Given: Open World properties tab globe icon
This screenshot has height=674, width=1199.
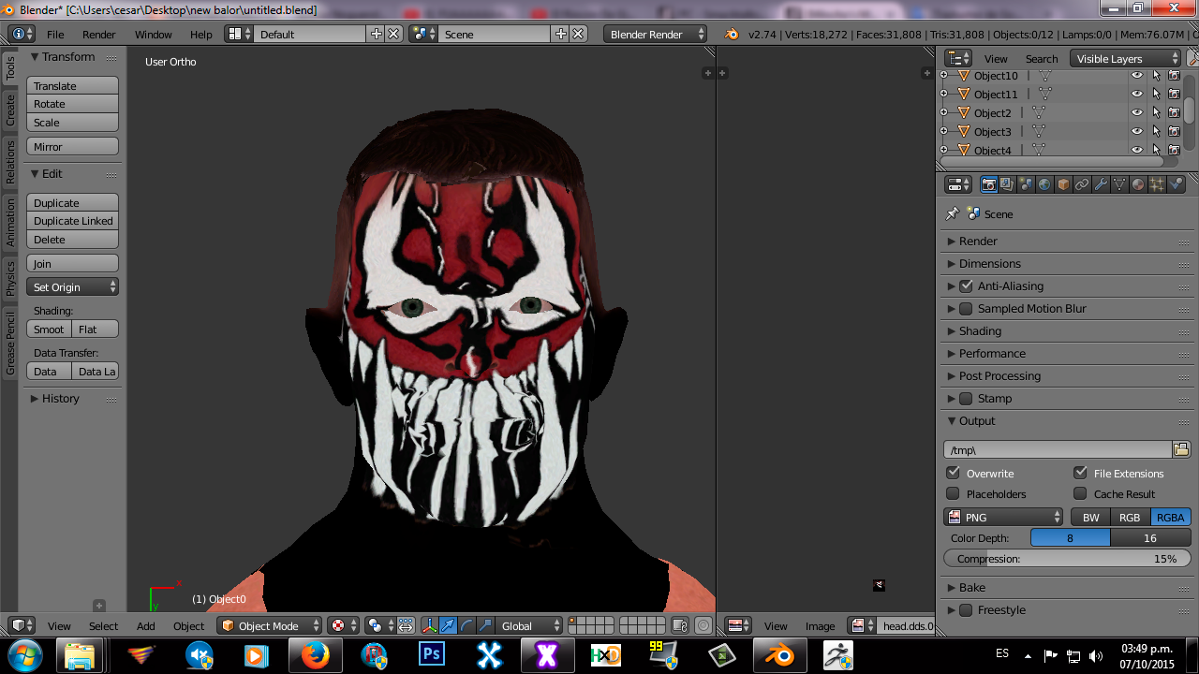Looking at the screenshot, I should pos(1044,184).
